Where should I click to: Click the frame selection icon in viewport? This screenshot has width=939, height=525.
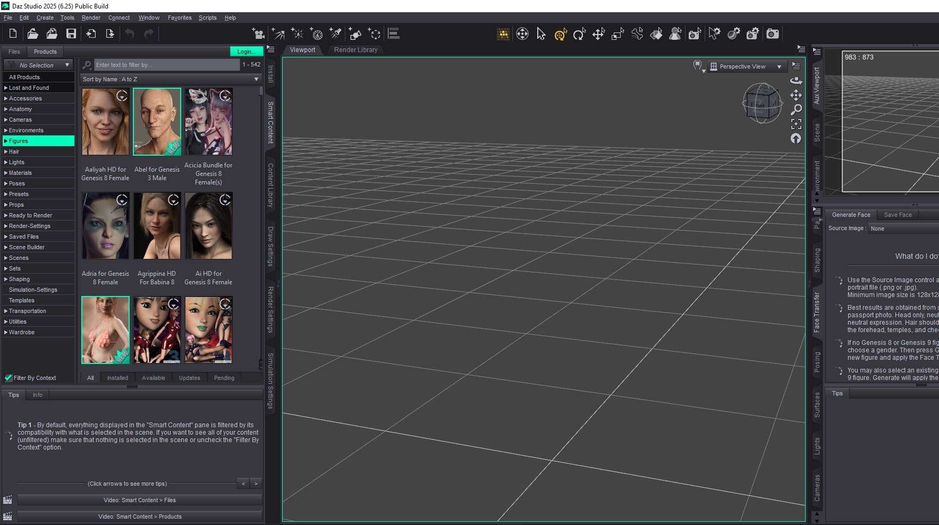(796, 124)
